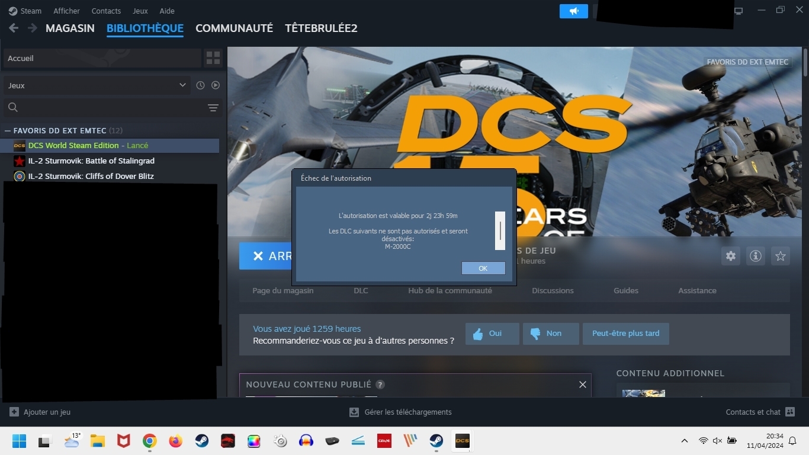Click the authorization dialog scrollbar
809x455 pixels.
tap(500, 230)
